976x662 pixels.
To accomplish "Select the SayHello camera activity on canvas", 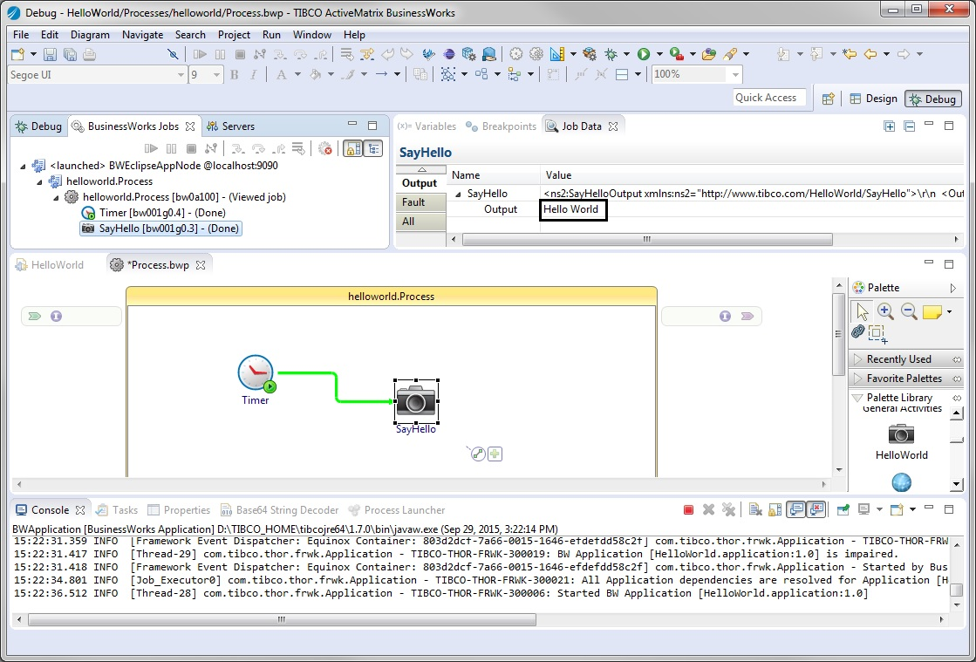I will pyautogui.click(x=416, y=401).
